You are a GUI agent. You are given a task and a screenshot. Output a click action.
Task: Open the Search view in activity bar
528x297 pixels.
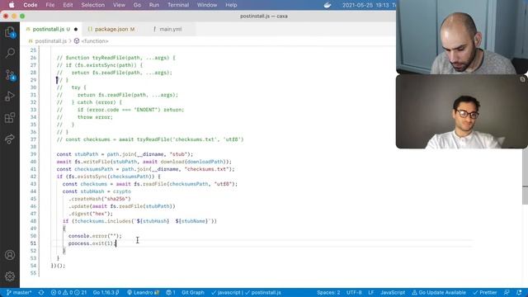coord(10,53)
